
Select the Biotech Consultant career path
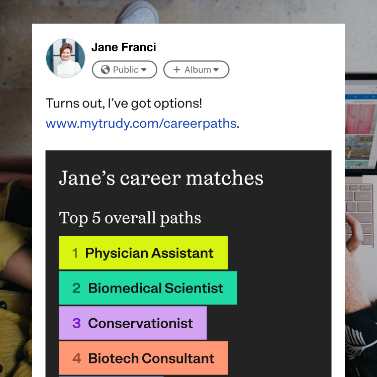coord(143,358)
